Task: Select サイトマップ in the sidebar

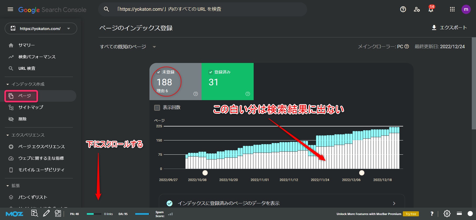Action: tap(31, 107)
